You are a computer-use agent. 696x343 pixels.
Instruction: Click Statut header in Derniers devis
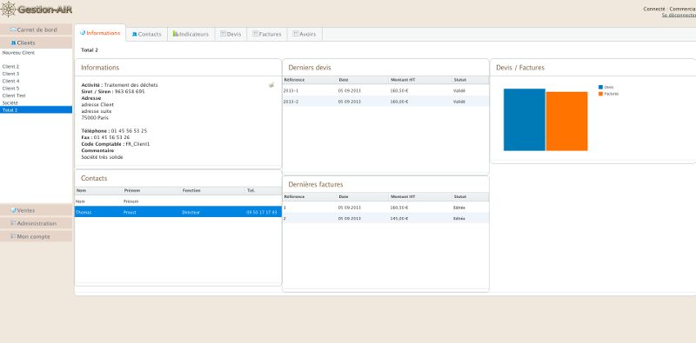(470, 80)
